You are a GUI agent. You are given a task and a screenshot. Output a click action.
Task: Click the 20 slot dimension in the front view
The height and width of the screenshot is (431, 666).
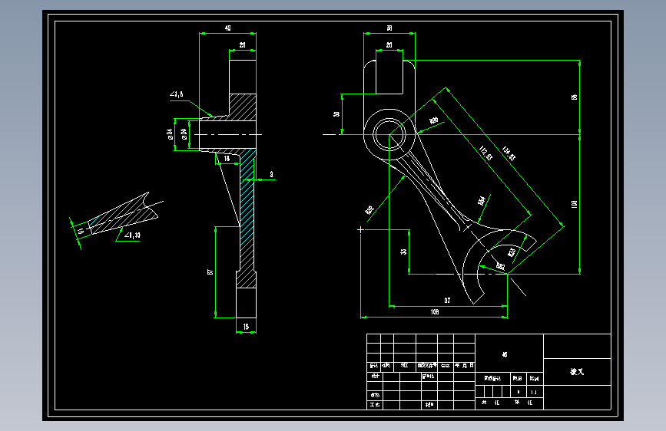(x=389, y=45)
